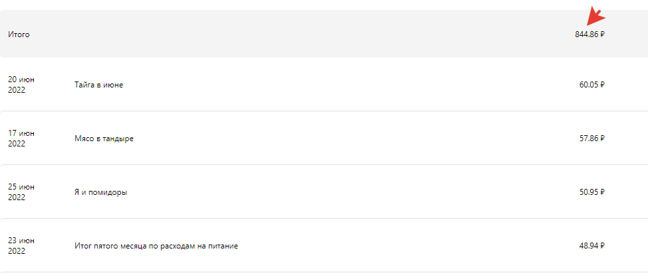Click the 20 июн 2022 date
This screenshot has width=648, height=279.
click(21, 85)
